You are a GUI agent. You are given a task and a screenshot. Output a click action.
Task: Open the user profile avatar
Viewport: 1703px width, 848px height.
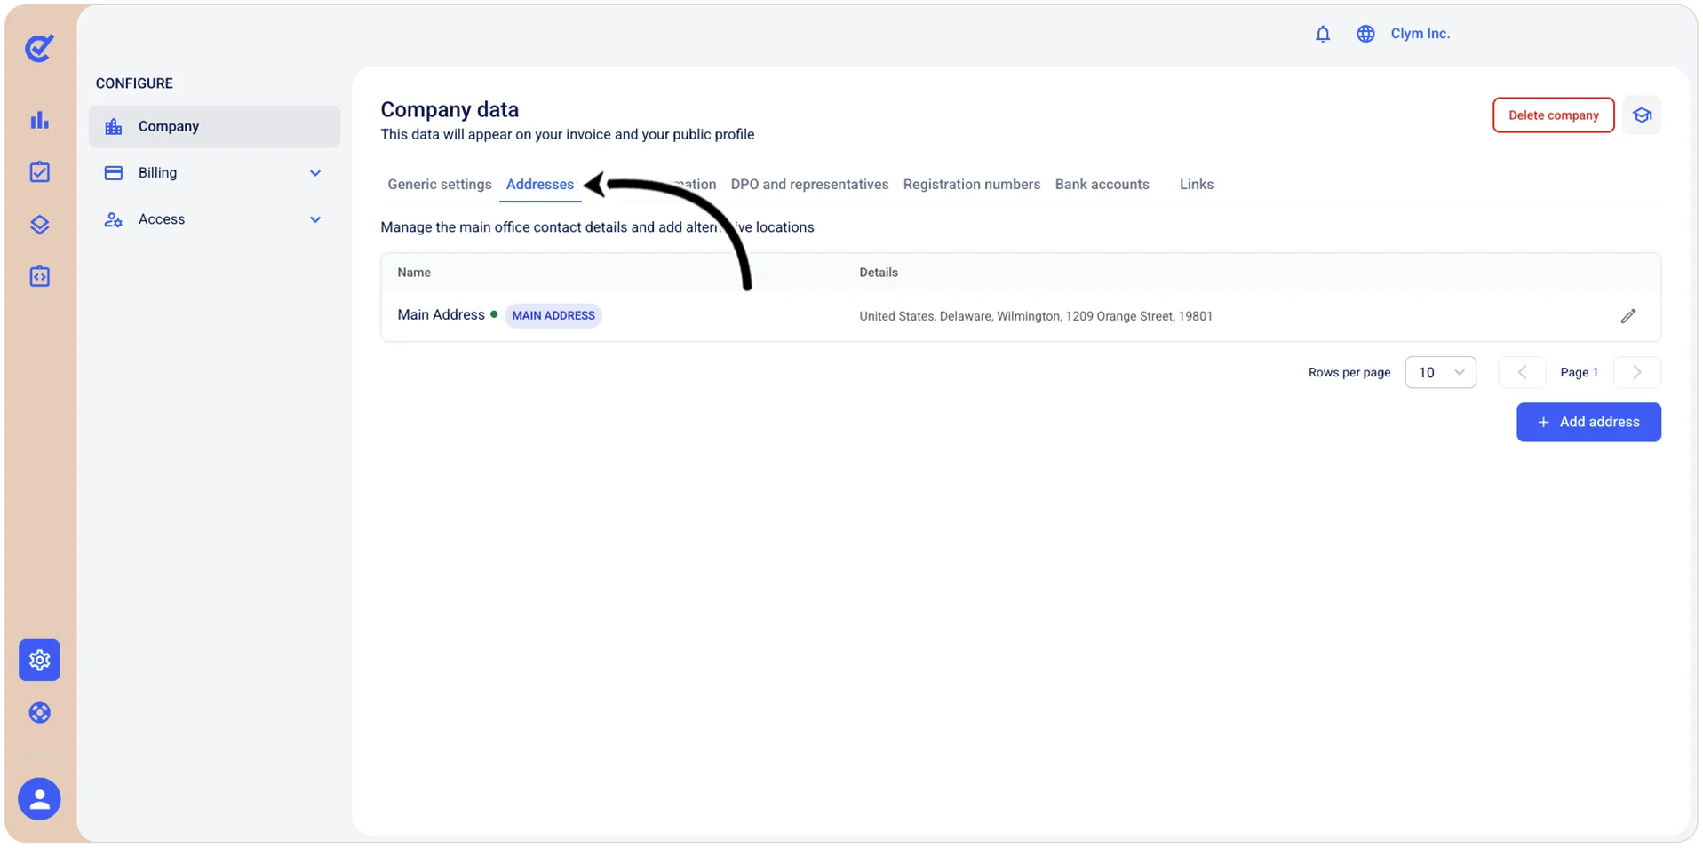tap(39, 799)
